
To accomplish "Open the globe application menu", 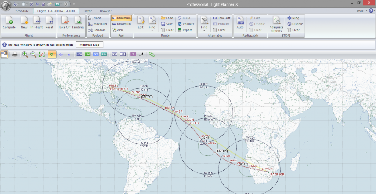I will pyautogui.click(x=6, y=6).
